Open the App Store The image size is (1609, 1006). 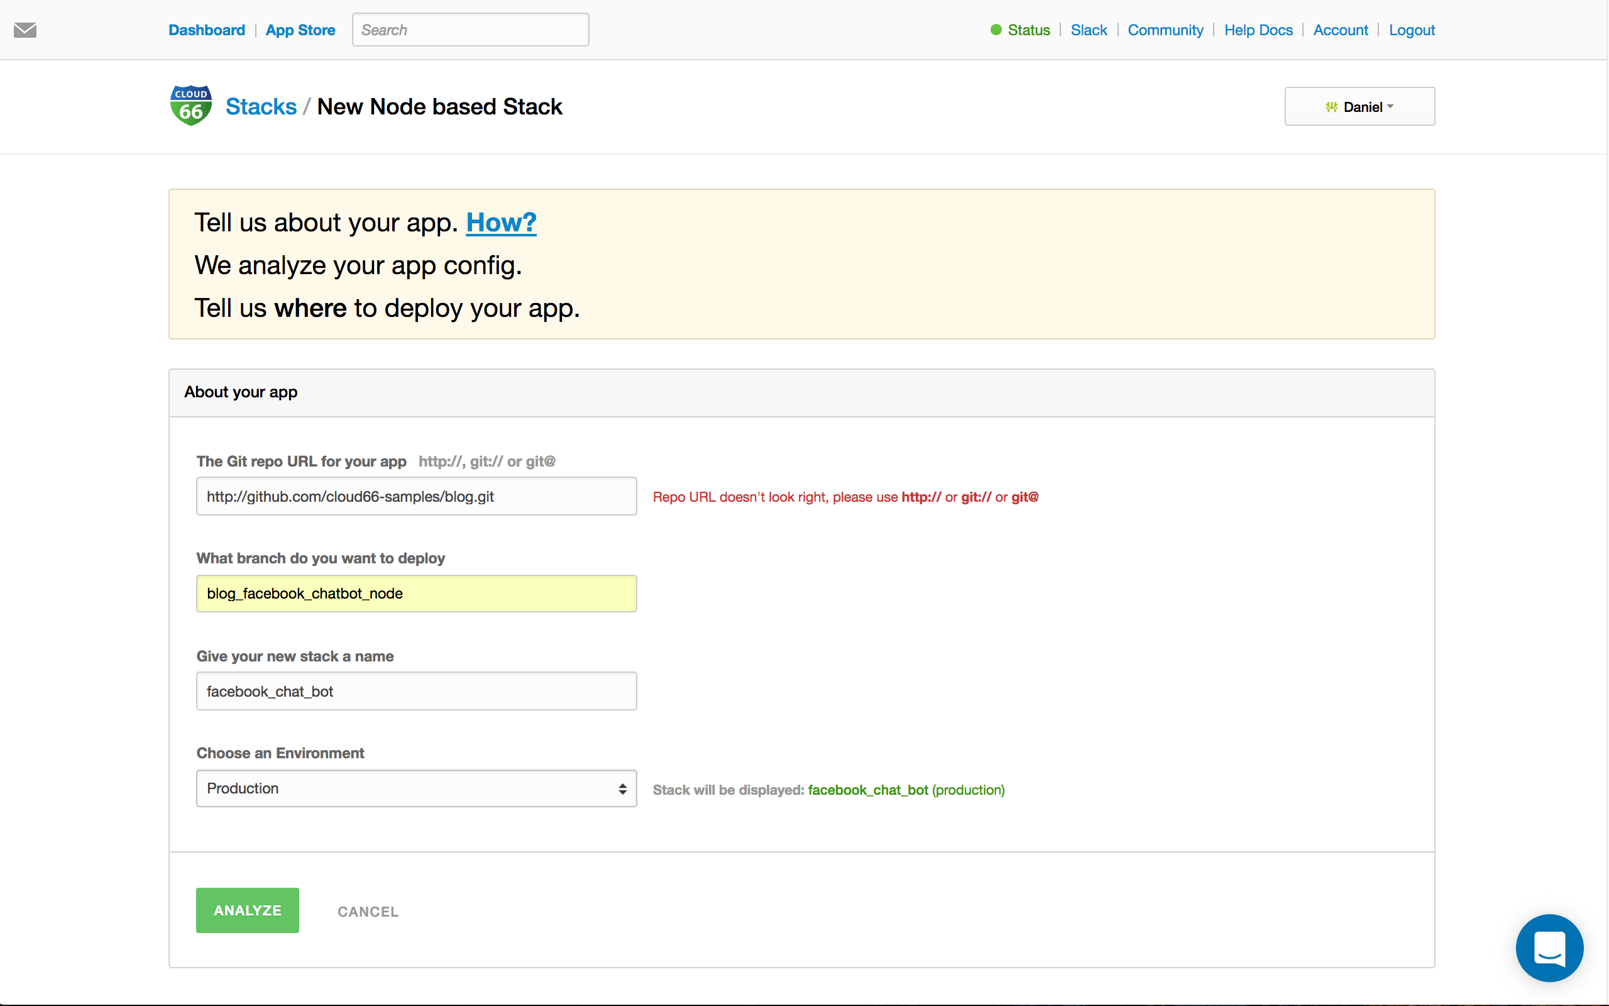[300, 30]
